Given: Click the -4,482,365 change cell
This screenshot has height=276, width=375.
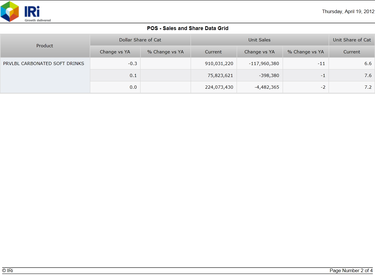Looking at the screenshot, I should [x=260, y=87].
